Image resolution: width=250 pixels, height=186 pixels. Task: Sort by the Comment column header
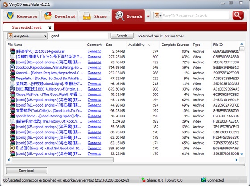click(x=94, y=45)
